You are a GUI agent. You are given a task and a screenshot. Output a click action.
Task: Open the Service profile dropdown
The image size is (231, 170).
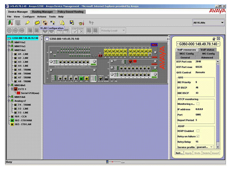tap(204, 147)
